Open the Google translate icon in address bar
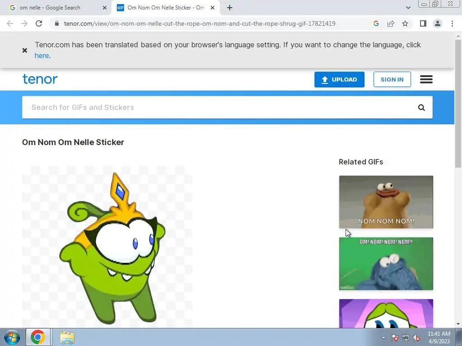 pos(376,23)
